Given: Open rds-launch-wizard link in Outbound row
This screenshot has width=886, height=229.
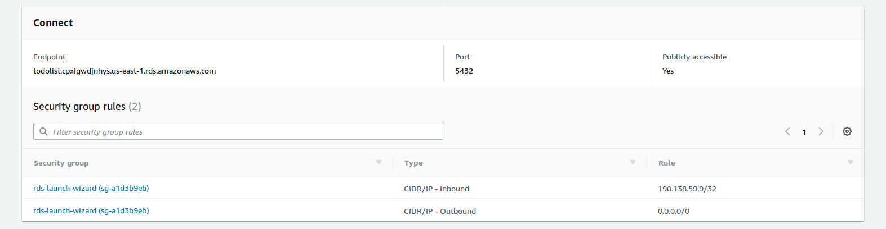Looking at the screenshot, I should pos(91,211).
